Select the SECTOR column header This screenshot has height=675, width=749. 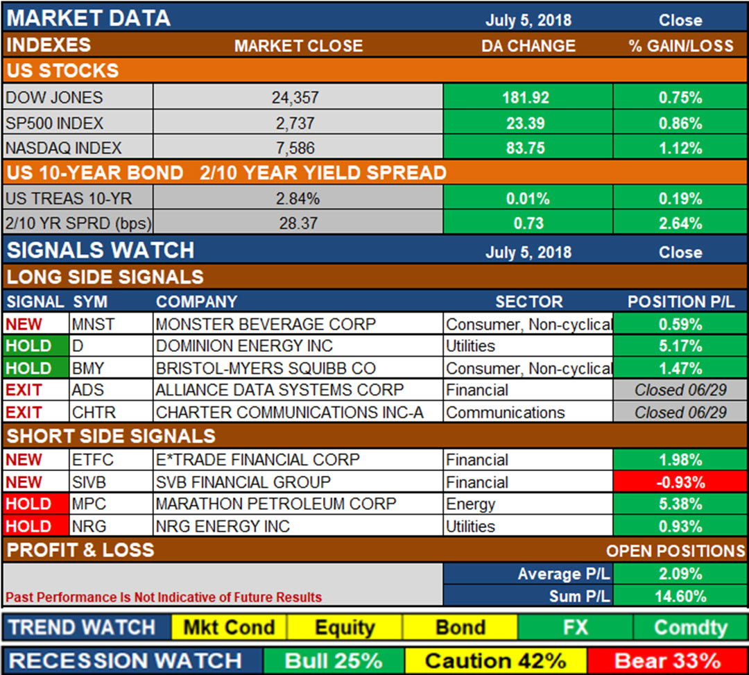tap(528, 302)
